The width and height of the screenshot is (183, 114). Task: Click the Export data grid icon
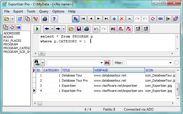20,19
